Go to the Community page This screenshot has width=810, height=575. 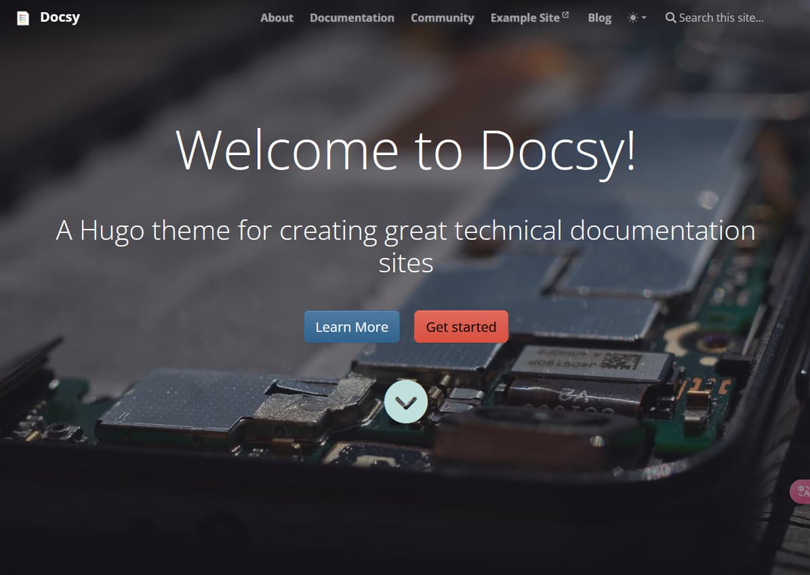442,18
